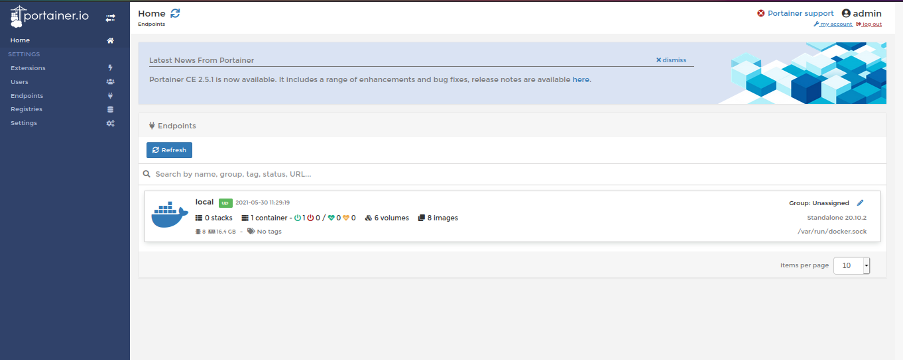Click the Settings cogs icon in sidebar
903x360 pixels.
point(110,123)
